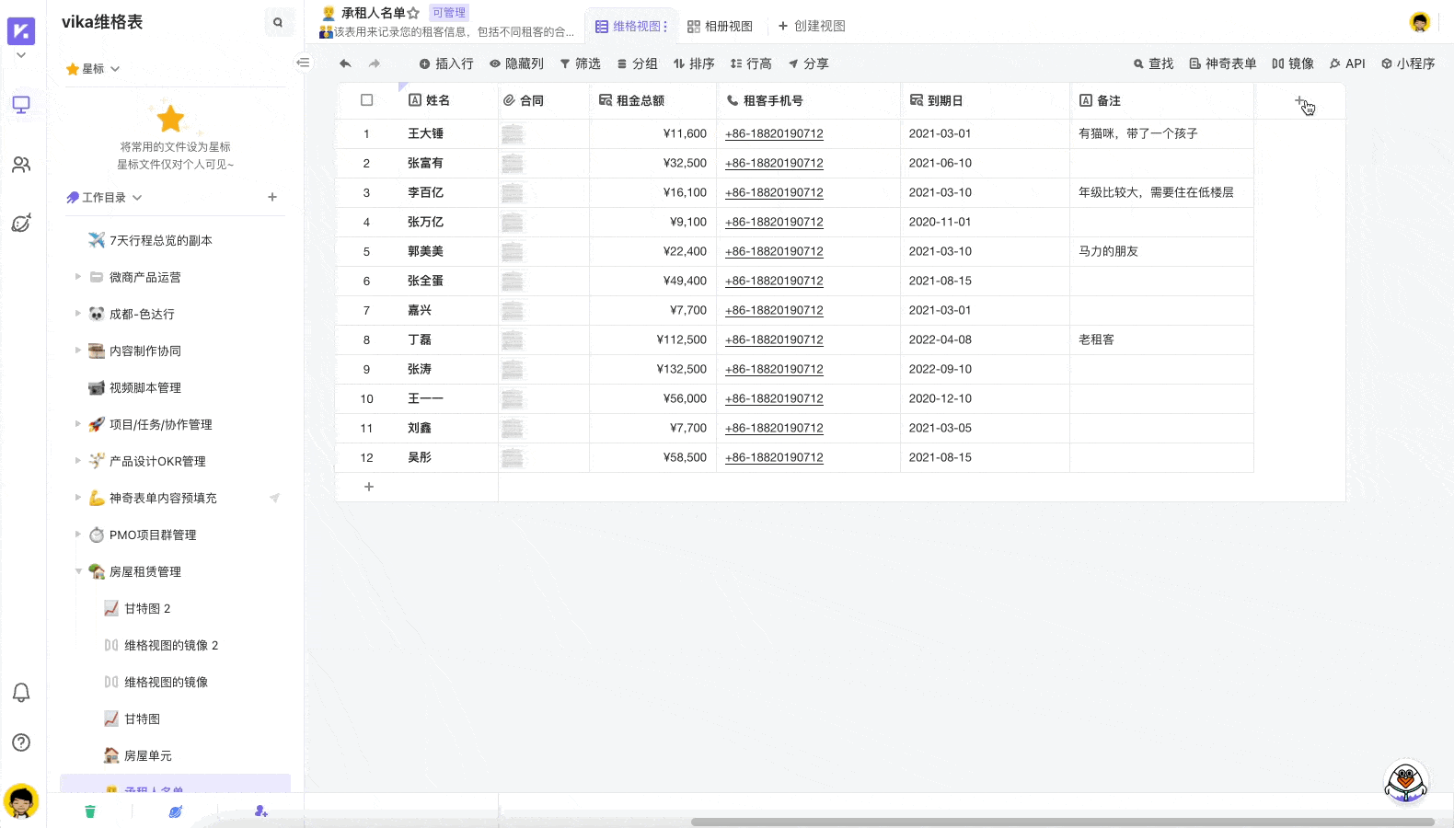Expand the 工作目录 dropdown
This screenshot has width=1454, height=828.
137,198
